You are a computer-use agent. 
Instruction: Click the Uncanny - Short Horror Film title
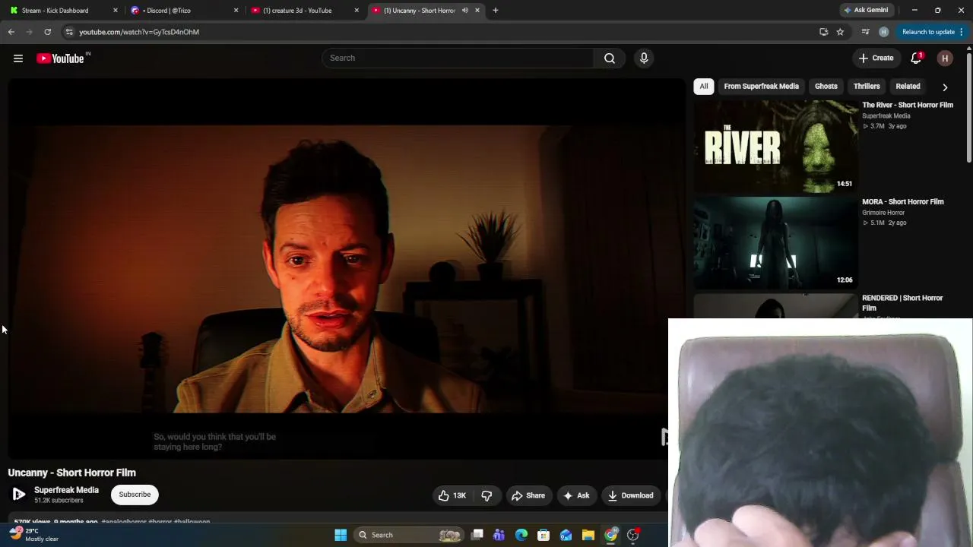[72, 473]
